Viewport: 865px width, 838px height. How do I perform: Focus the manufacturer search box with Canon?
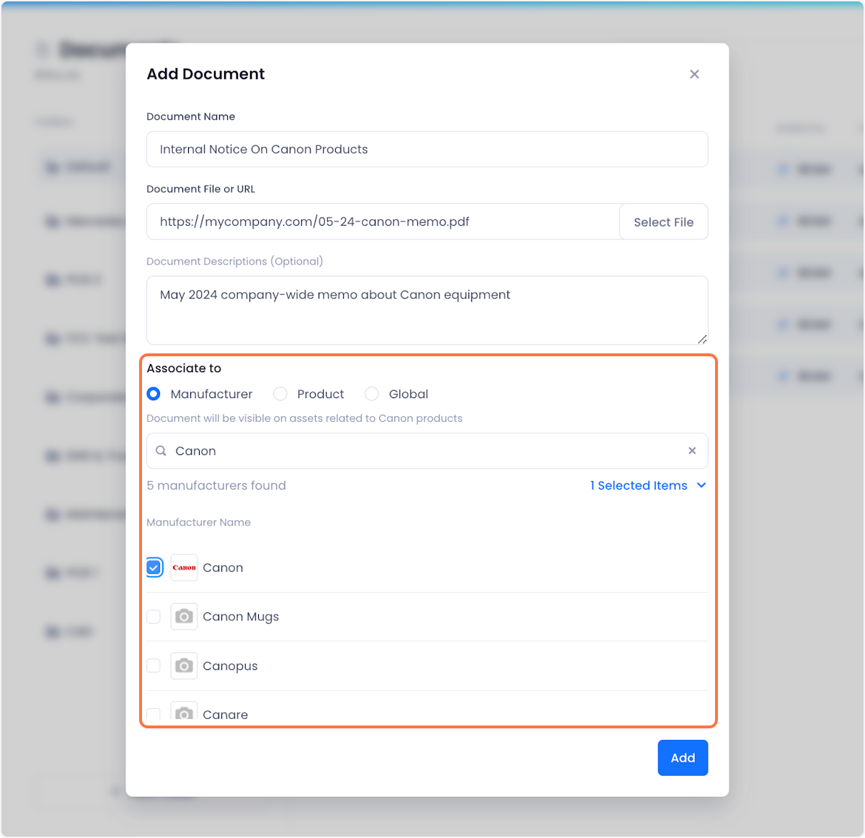[x=427, y=451]
